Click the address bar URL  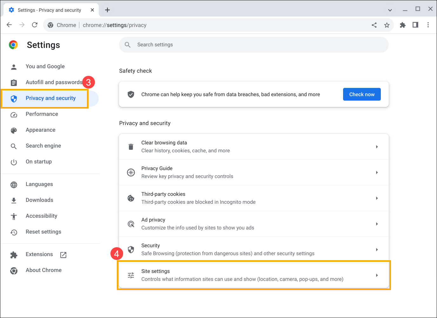(x=115, y=25)
